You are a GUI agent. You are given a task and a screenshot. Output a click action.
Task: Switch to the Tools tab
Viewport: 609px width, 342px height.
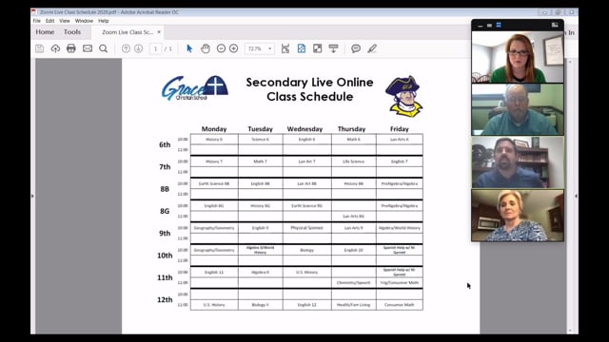(x=72, y=32)
